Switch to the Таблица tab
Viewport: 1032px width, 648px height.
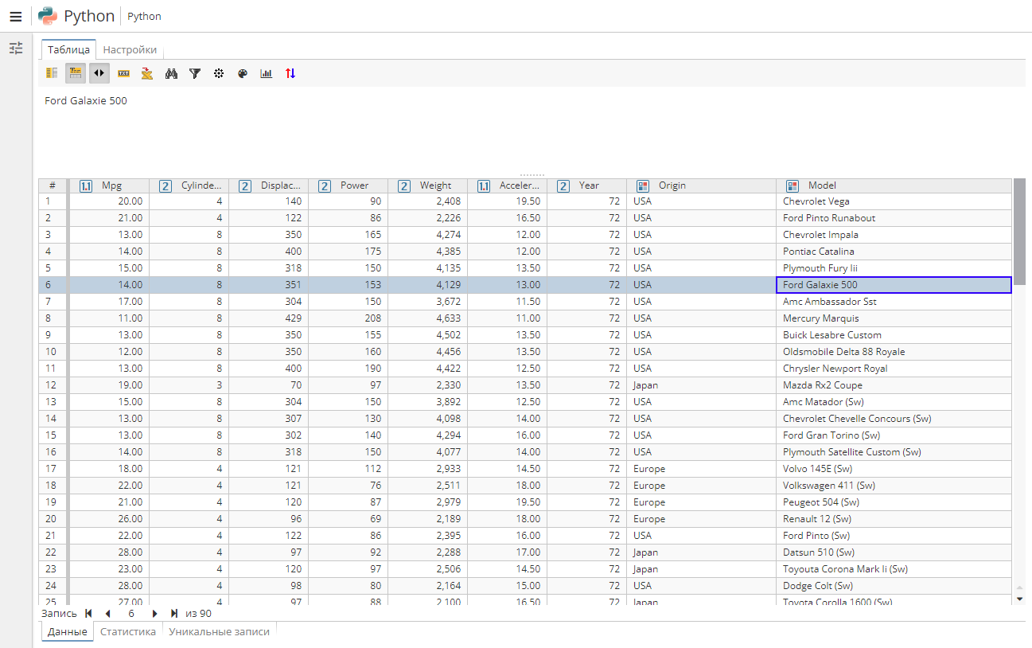click(x=68, y=49)
